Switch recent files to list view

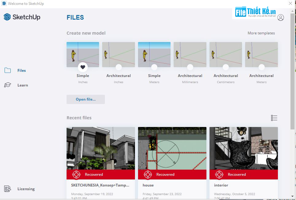(x=274, y=118)
